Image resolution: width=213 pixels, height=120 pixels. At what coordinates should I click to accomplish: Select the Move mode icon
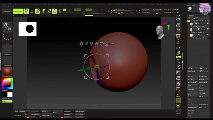click(38, 11)
